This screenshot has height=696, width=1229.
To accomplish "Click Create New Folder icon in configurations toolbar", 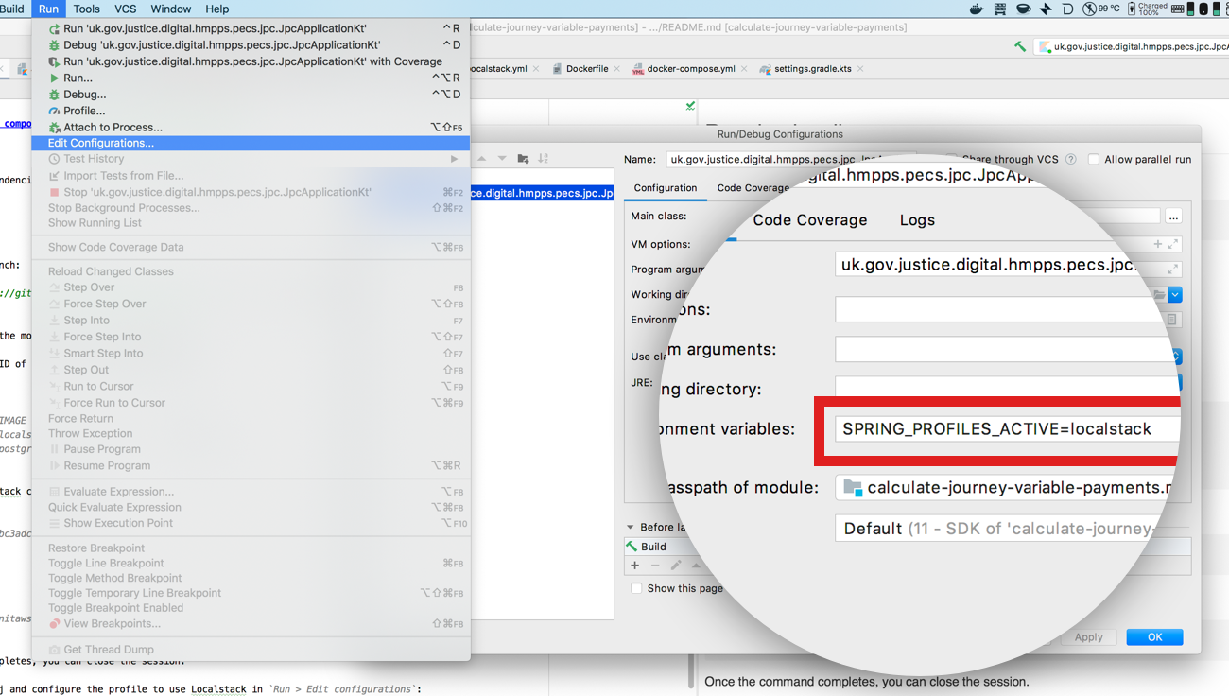I will coord(523,159).
